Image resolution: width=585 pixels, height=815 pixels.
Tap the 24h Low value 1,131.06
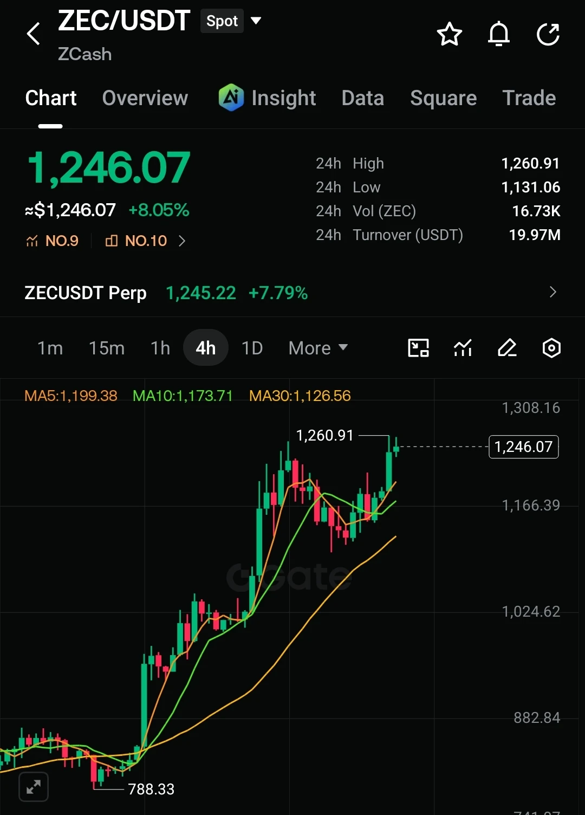click(531, 187)
